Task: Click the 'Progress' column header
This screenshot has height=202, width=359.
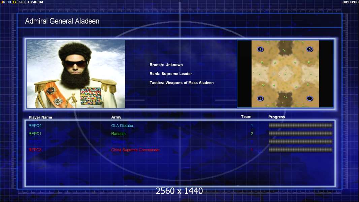Action: [276, 117]
